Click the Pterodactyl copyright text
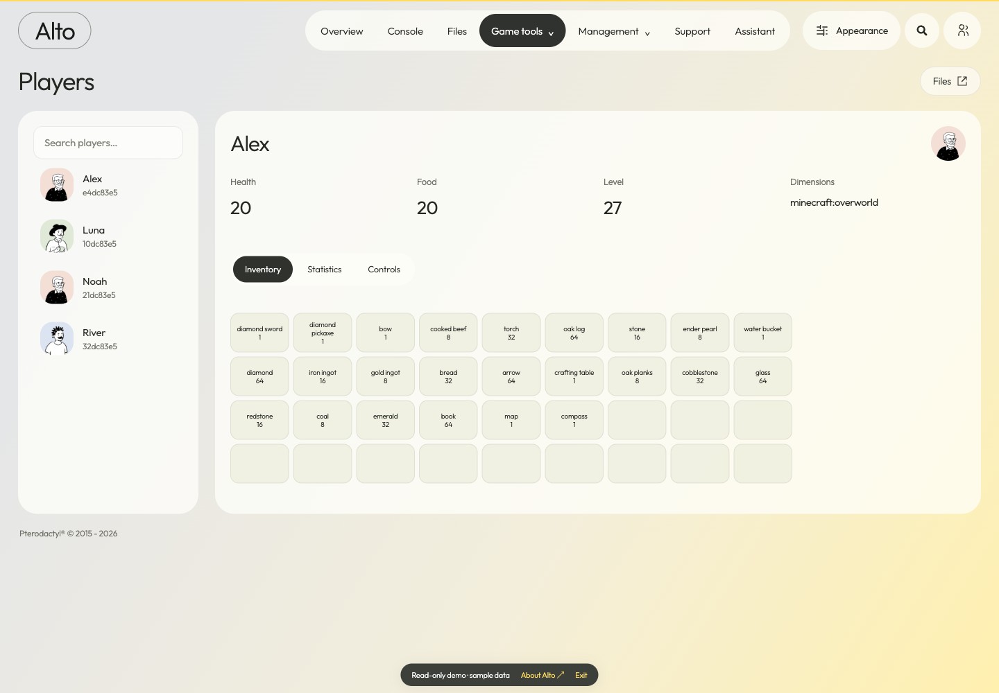This screenshot has height=693, width=999. tap(69, 534)
